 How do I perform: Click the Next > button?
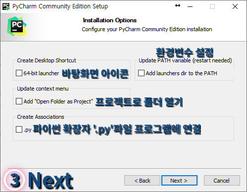click(x=179, y=181)
